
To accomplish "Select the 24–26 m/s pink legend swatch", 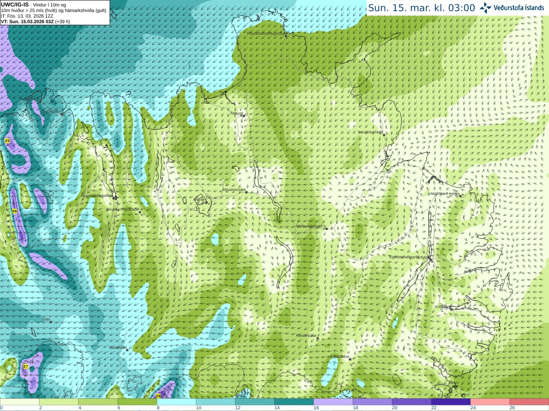I will [490, 402].
